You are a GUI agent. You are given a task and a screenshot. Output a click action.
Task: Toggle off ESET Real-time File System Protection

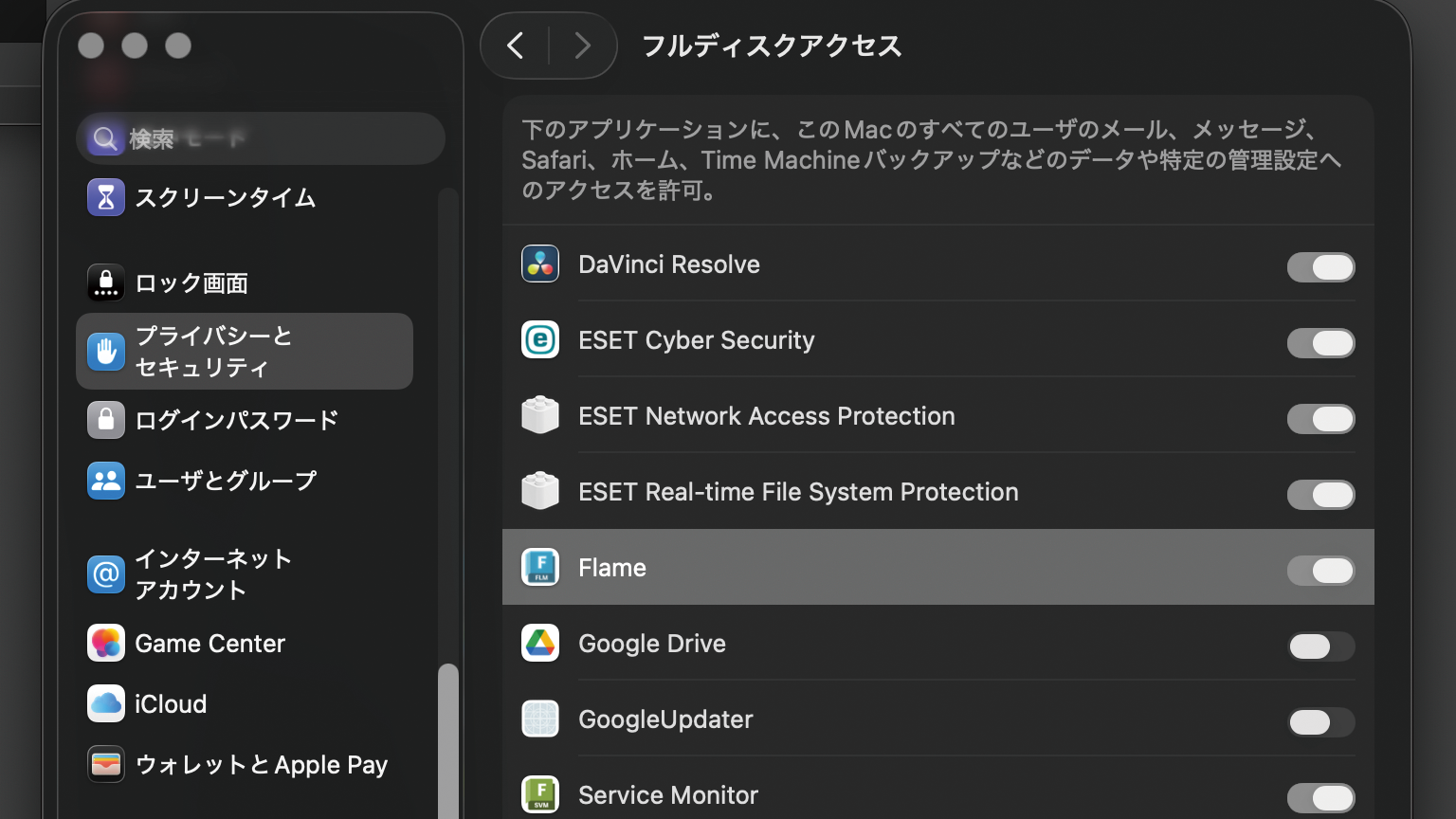click(x=1320, y=495)
